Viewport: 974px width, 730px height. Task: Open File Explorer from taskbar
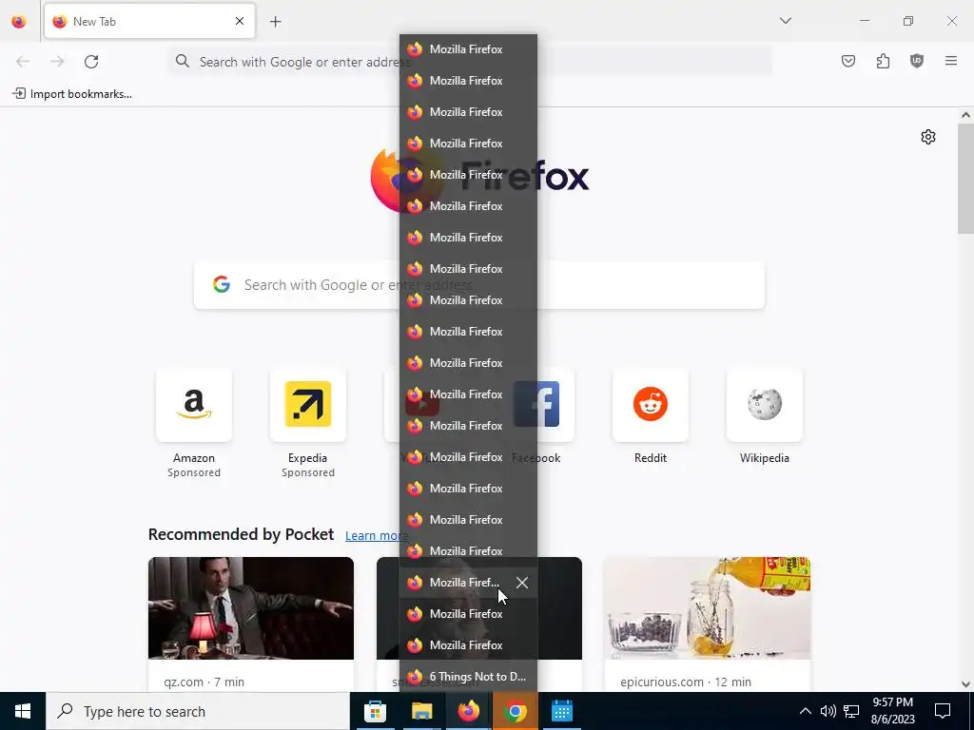[x=421, y=711]
